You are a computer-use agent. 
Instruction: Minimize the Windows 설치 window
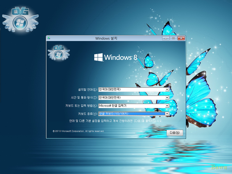166,38
